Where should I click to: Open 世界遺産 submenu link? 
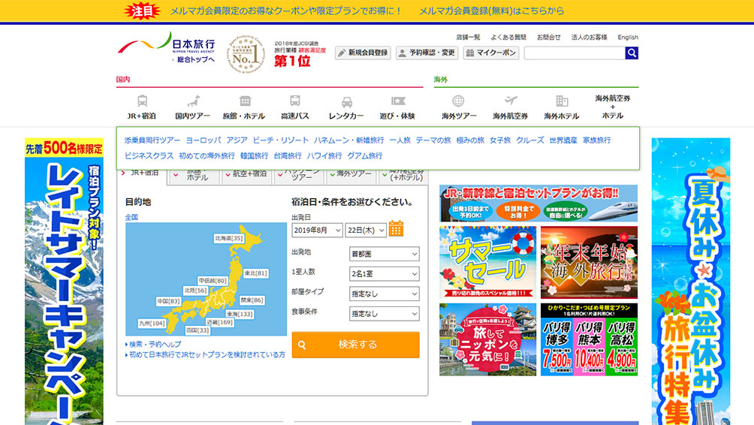563,140
